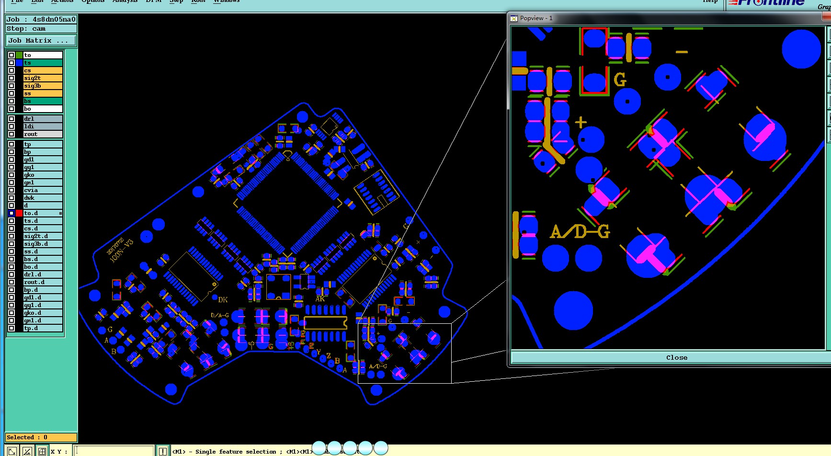
Task: Select the 'bp' layer name
Action: click(43, 152)
